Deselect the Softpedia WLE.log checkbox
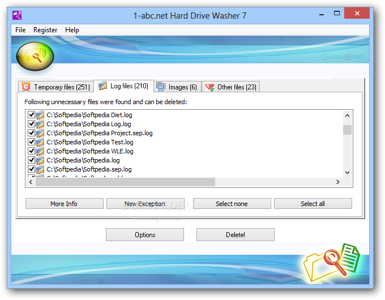385x300 pixels. [x=32, y=151]
